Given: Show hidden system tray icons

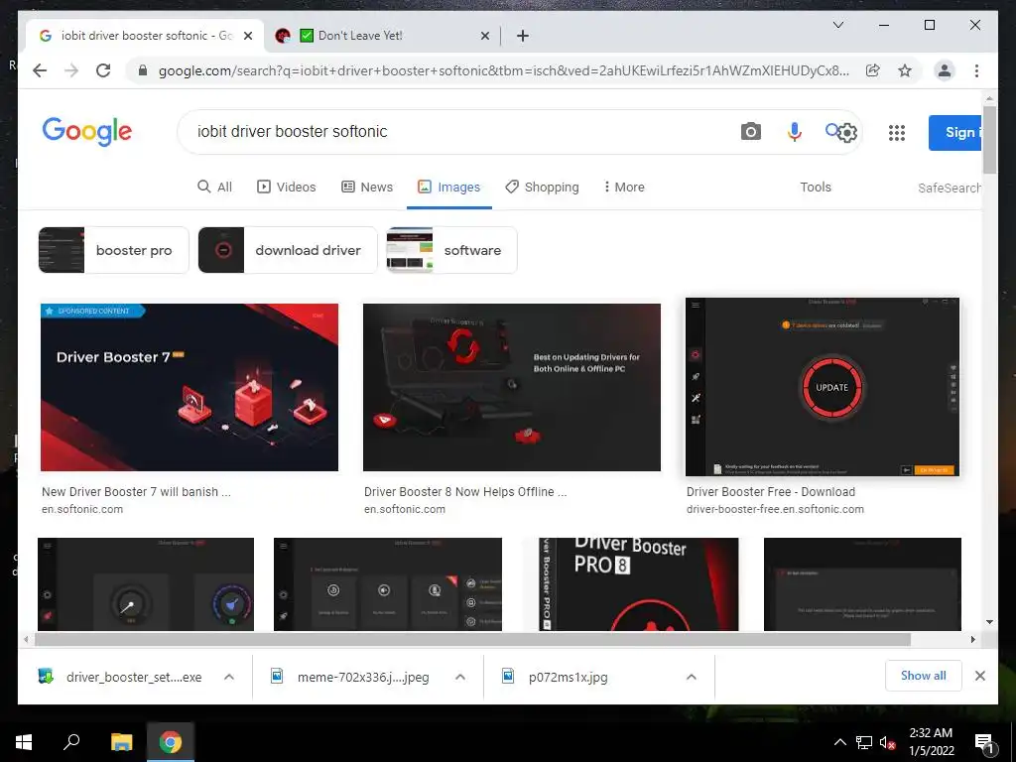Looking at the screenshot, I should pyautogui.click(x=839, y=742).
